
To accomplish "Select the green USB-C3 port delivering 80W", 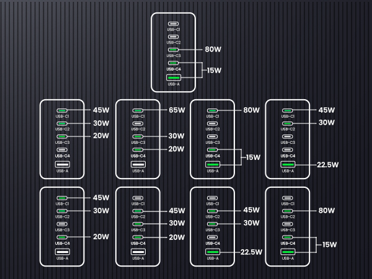I will click(173, 50).
